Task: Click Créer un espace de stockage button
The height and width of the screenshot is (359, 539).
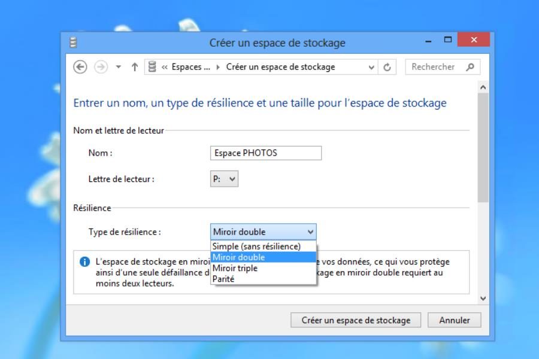Action: click(x=356, y=320)
